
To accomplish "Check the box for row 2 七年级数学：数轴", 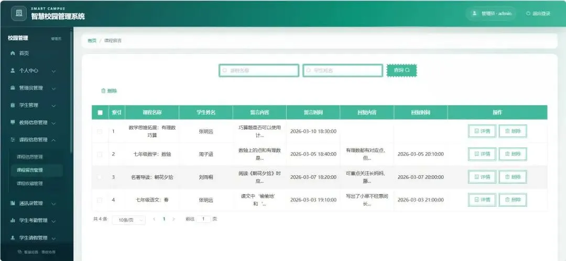I will [100, 154].
